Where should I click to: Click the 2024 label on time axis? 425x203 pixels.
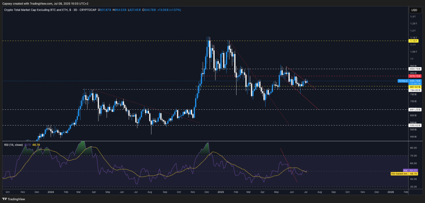point(51,192)
